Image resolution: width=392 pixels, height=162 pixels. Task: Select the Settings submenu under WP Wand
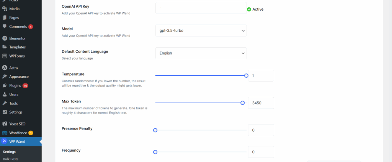(9, 152)
